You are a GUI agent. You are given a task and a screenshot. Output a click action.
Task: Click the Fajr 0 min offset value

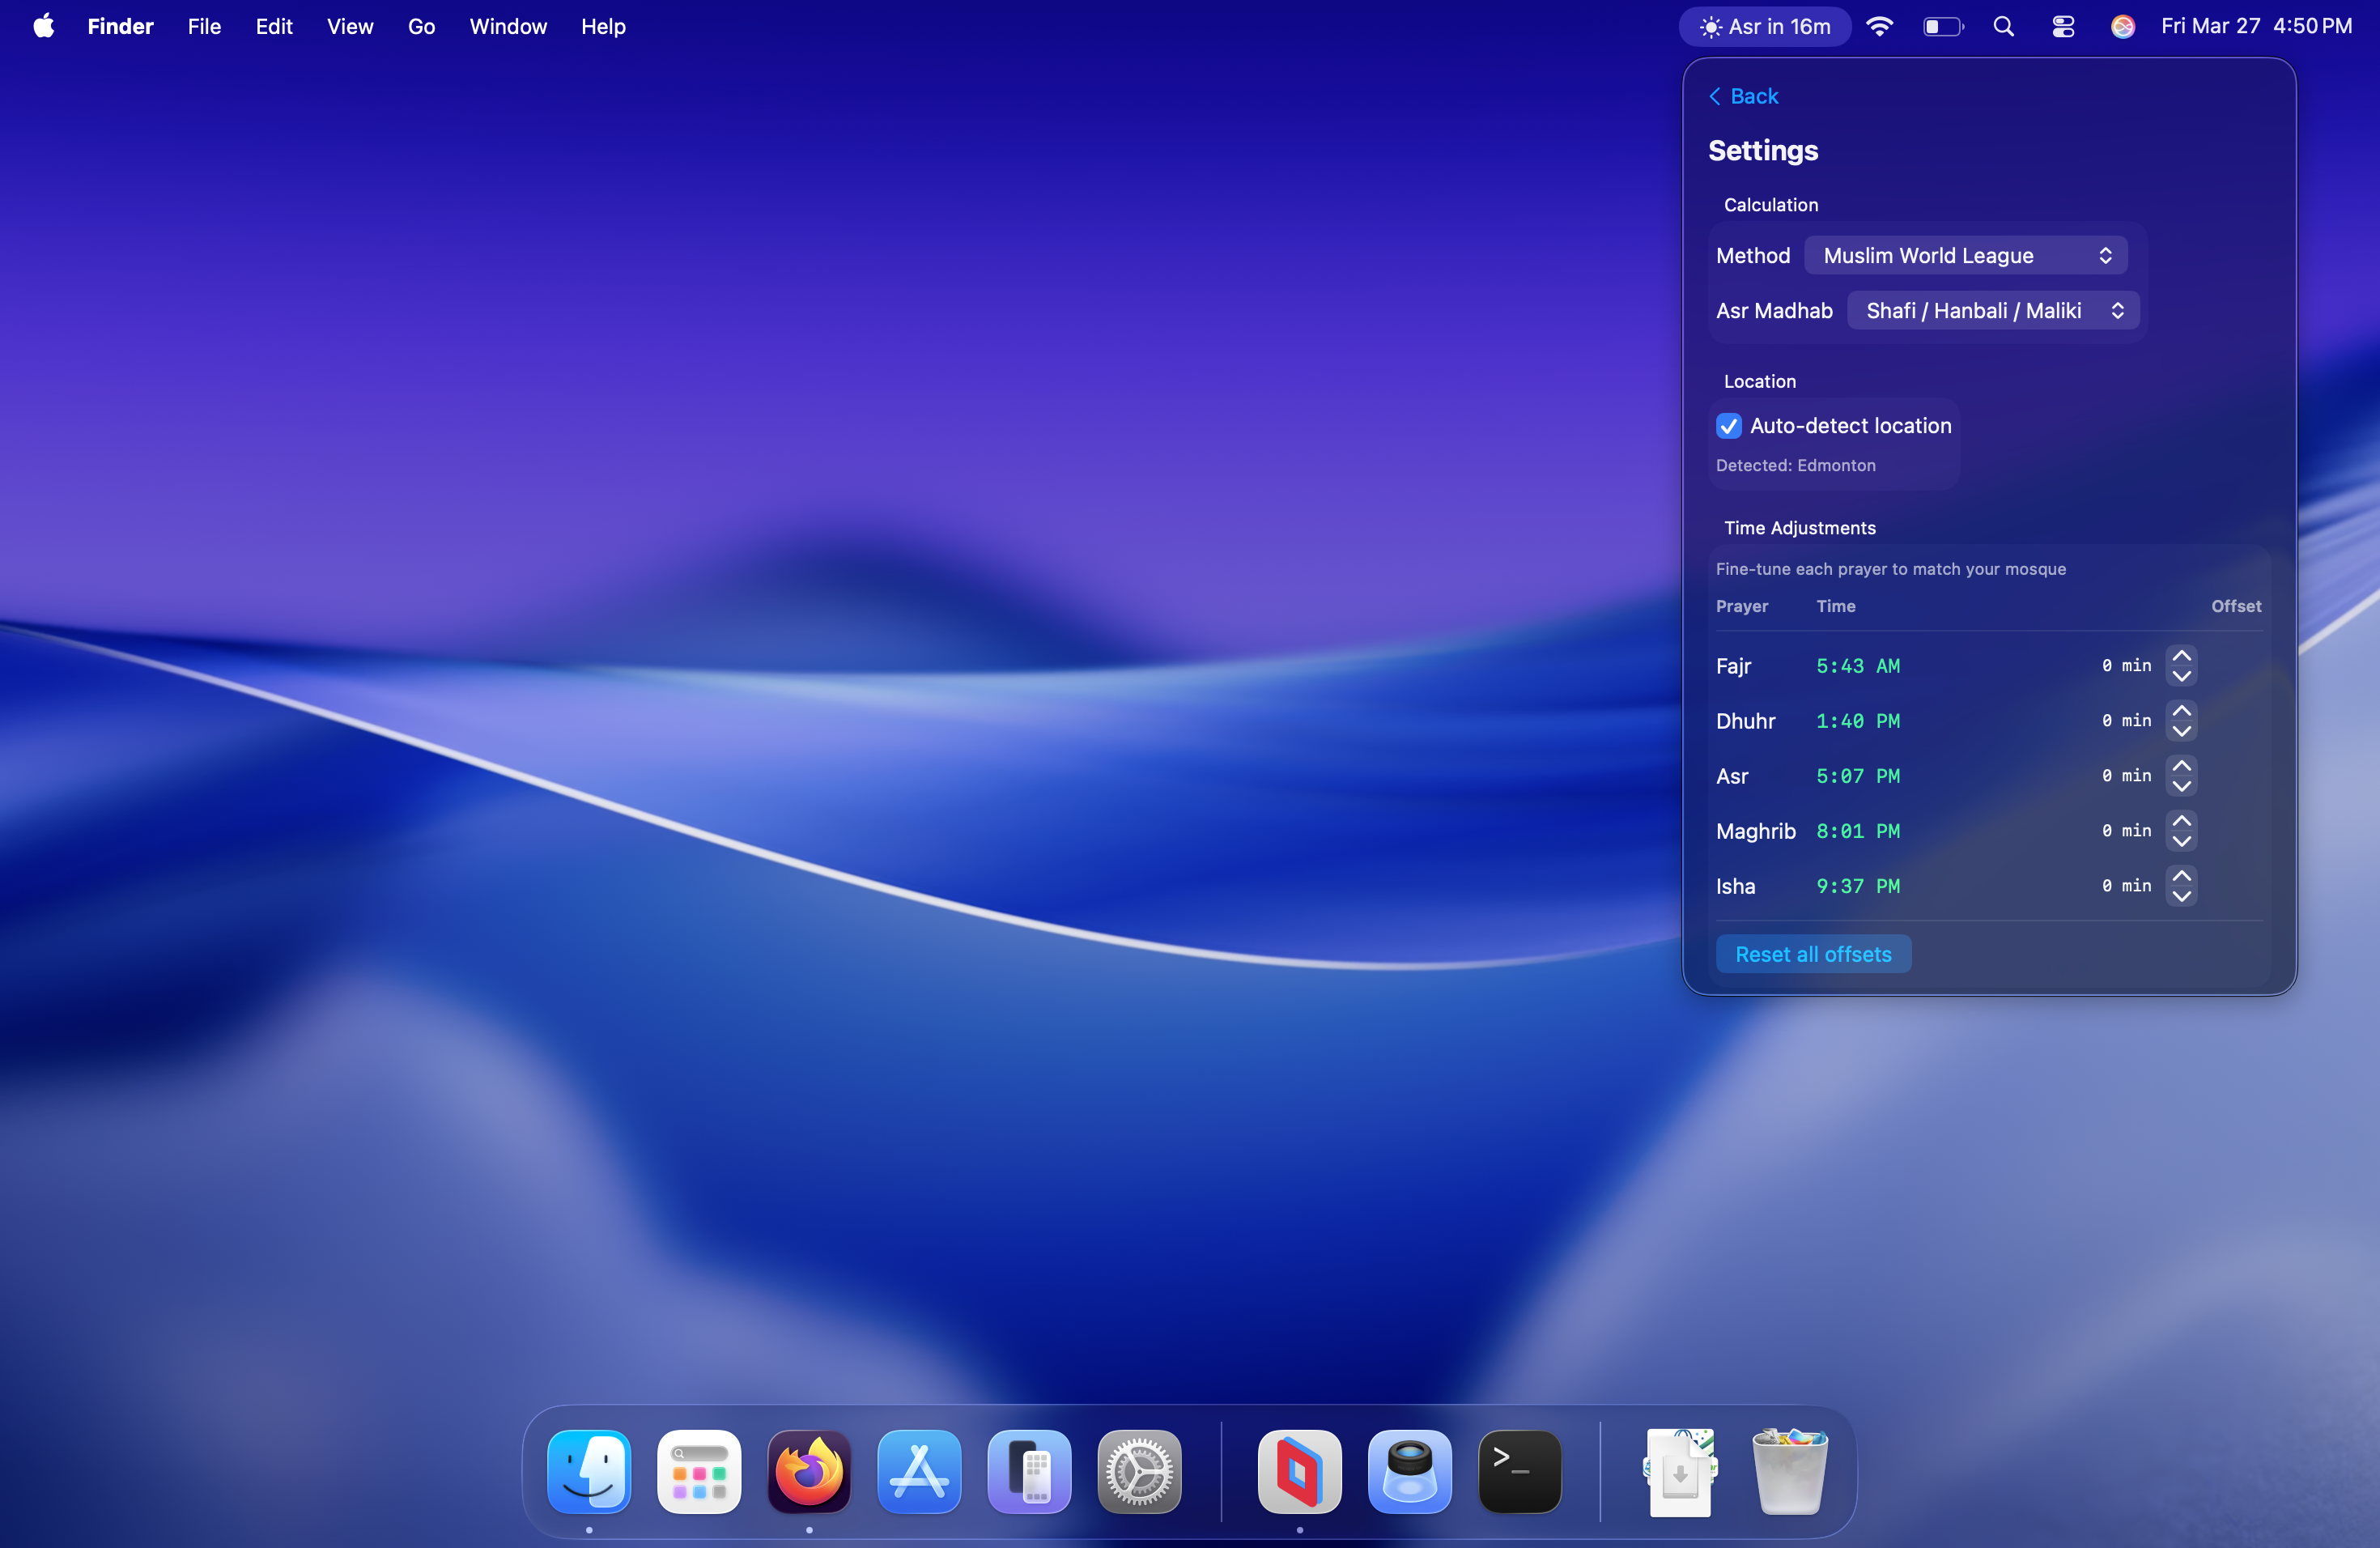point(2126,666)
